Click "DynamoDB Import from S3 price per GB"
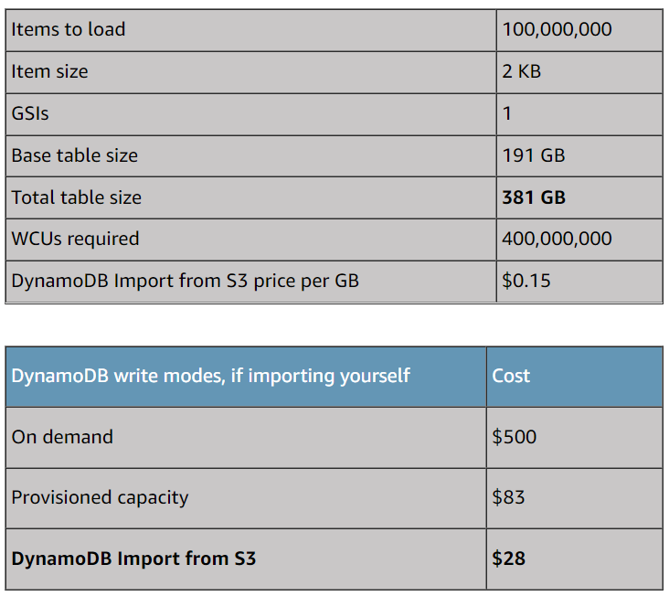Screen dimensions: 669x596 click(x=186, y=282)
